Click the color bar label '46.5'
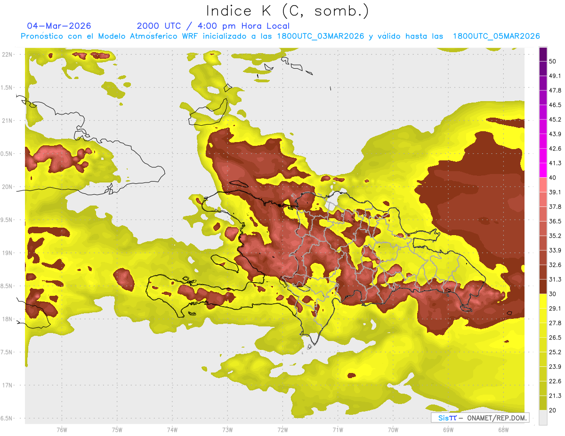 [x=555, y=105]
